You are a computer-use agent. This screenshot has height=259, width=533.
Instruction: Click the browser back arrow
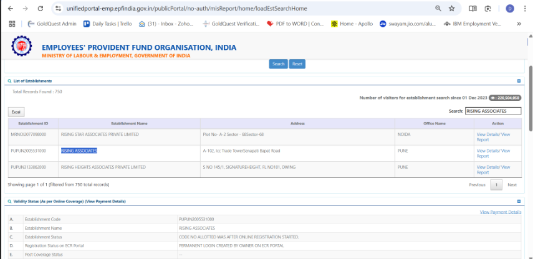[x=9, y=9]
